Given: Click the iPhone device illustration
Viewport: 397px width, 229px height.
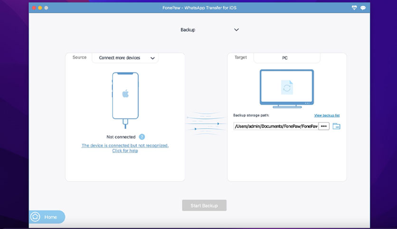Looking at the screenshot, I should pyautogui.click(x=125, y=100).
